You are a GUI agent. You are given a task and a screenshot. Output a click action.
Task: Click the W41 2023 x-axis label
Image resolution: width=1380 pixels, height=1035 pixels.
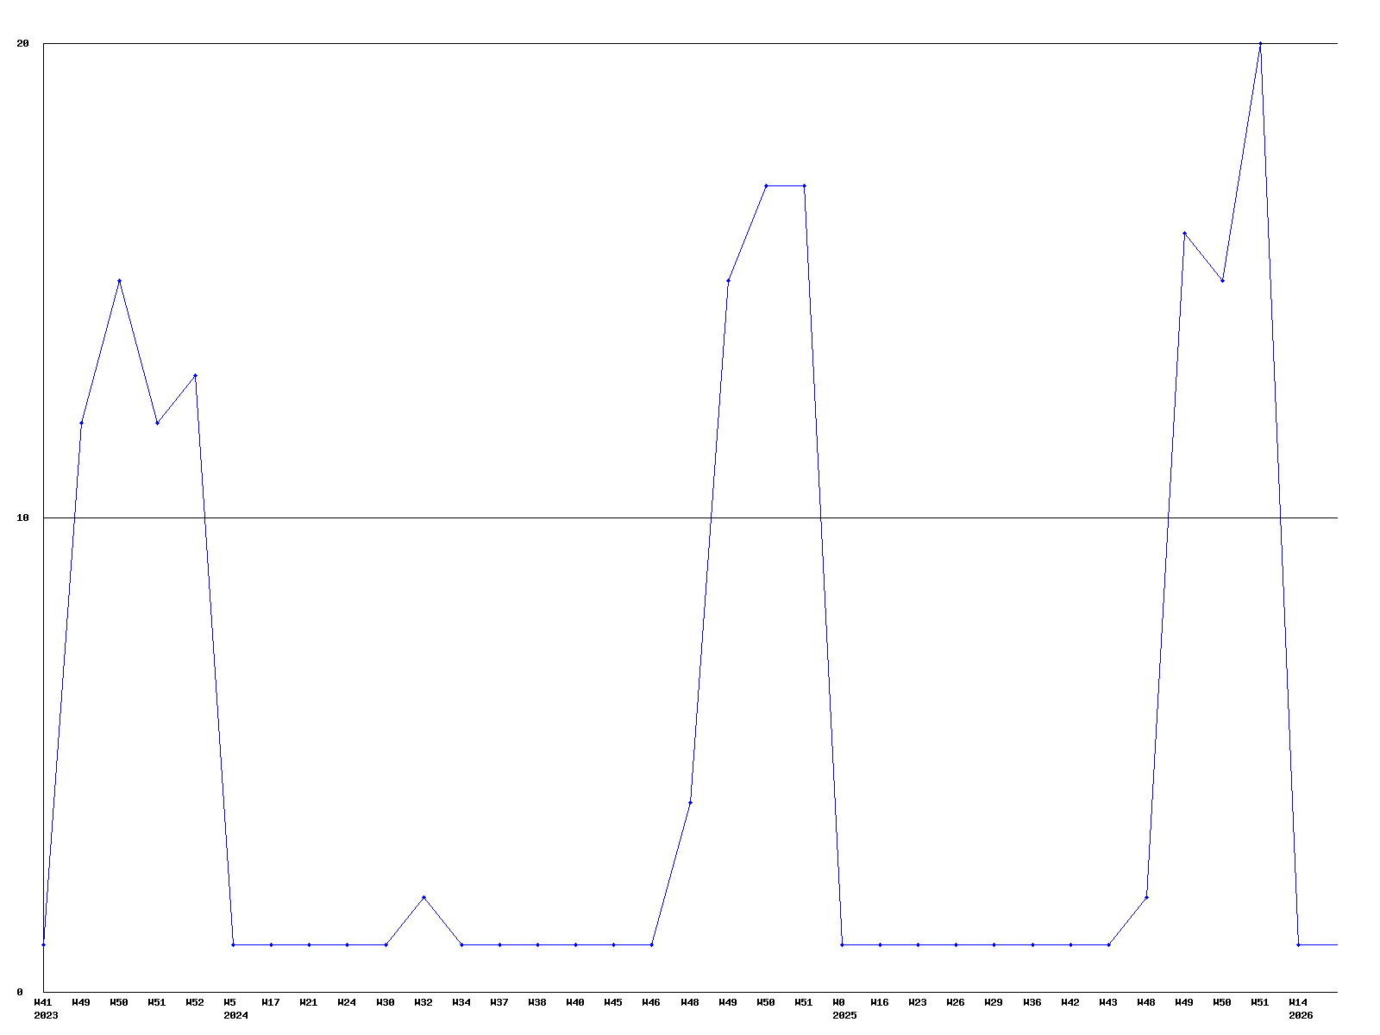[44, 1008]
